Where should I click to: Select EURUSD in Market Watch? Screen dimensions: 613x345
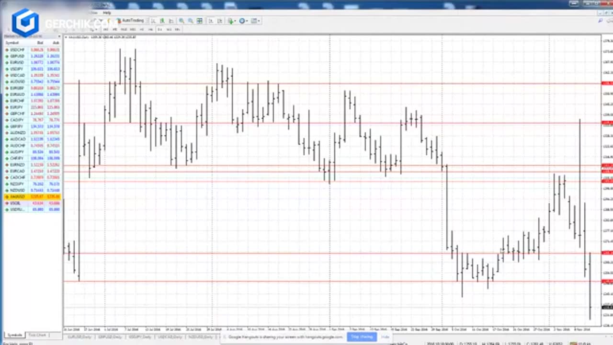[32, 62]
